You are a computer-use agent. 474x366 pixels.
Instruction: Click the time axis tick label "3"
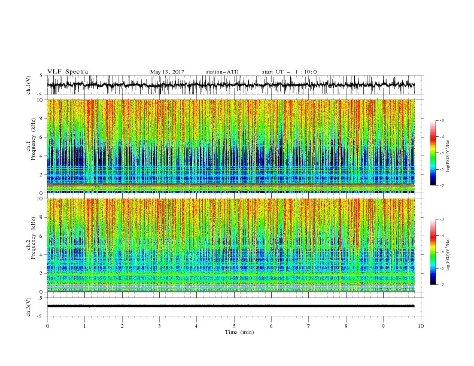[159, 326]
